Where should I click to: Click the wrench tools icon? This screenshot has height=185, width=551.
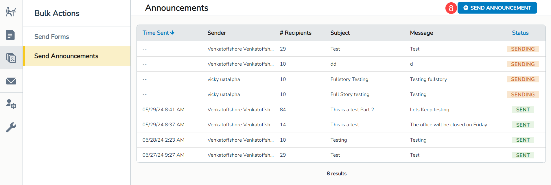11,127
